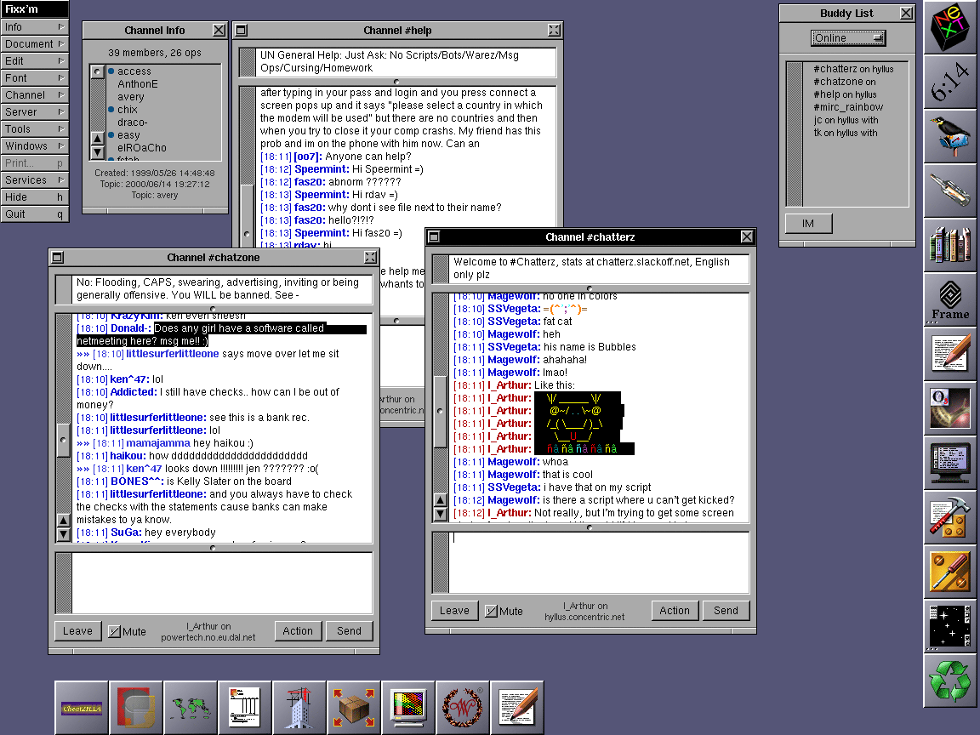Open the NeXT cube dock icon

click(x=951, y=27)
